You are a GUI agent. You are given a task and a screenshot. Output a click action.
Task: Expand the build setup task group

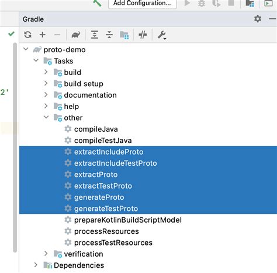(46, 83)
